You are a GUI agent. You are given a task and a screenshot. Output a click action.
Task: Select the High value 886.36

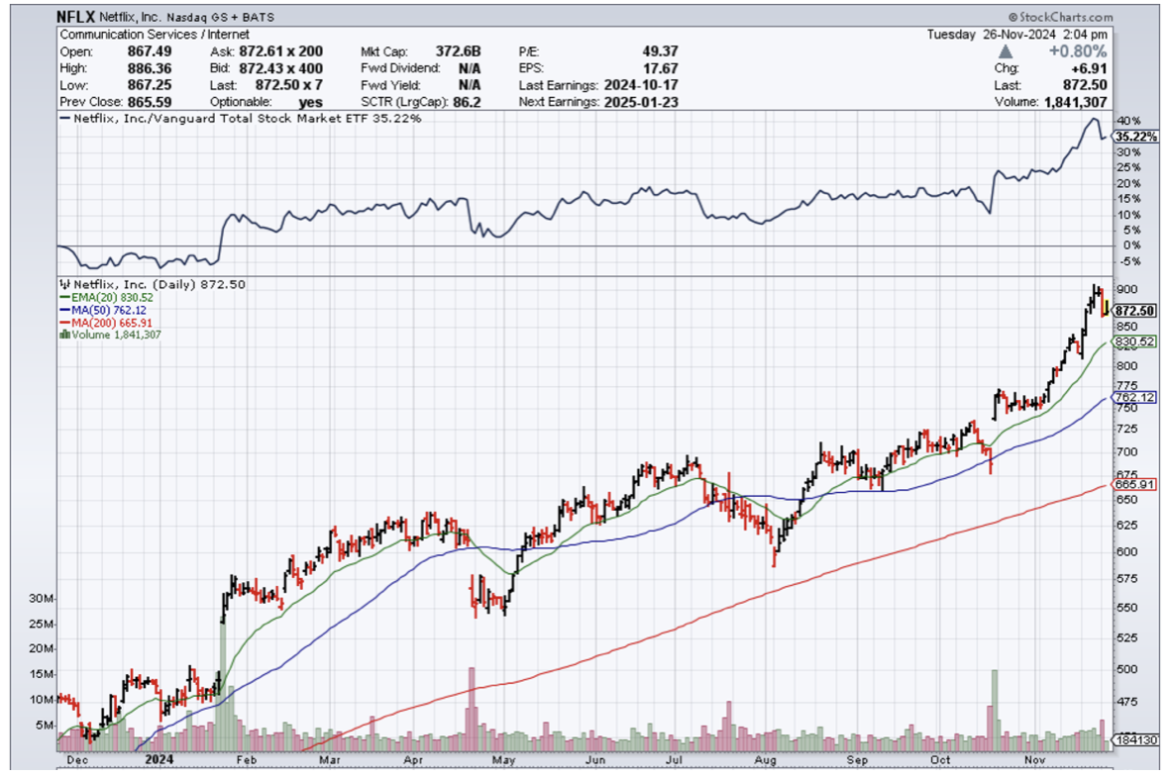[150, 68]
